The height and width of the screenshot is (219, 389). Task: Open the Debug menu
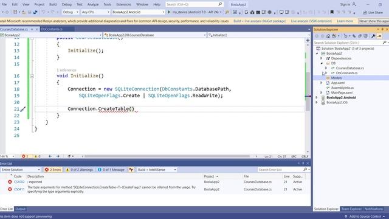pos(66,4)
